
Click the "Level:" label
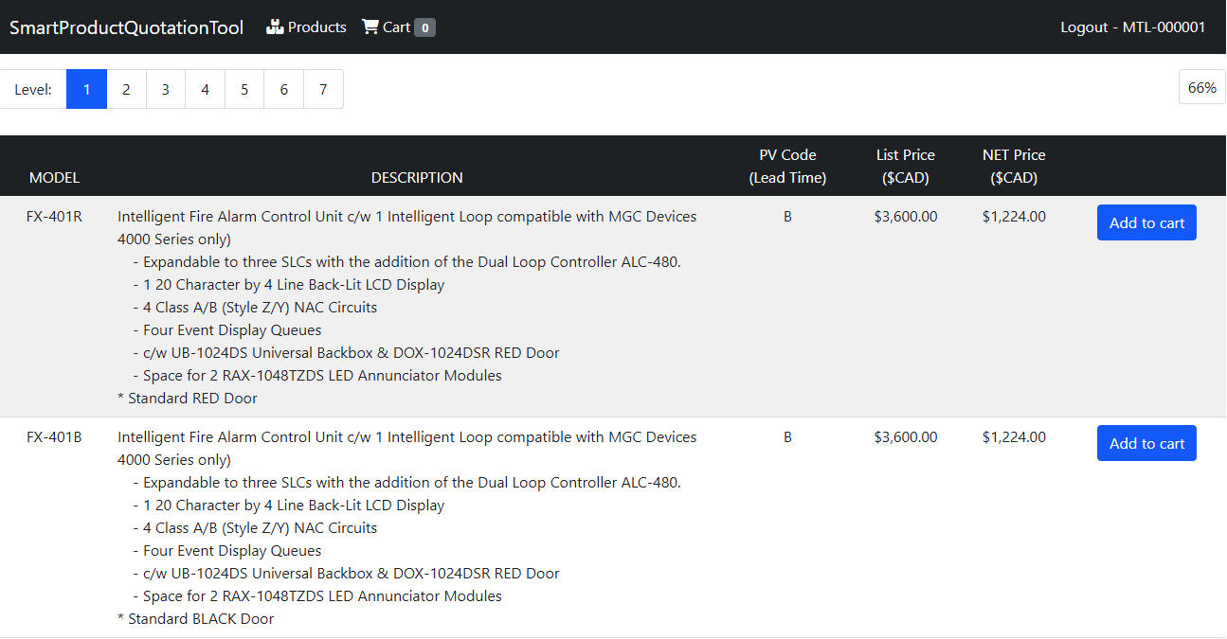33,89
